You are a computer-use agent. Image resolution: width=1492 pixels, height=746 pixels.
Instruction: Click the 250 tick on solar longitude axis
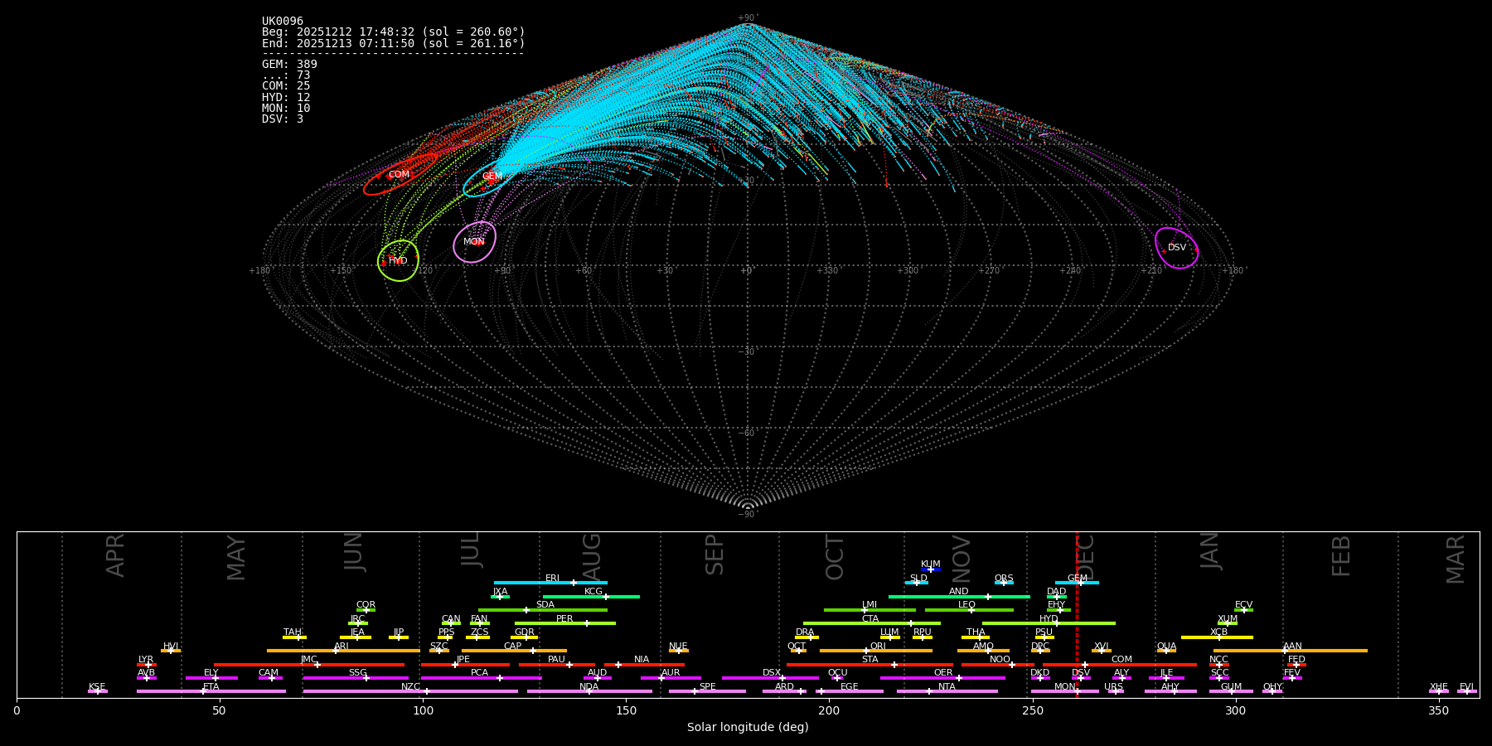1032,710
